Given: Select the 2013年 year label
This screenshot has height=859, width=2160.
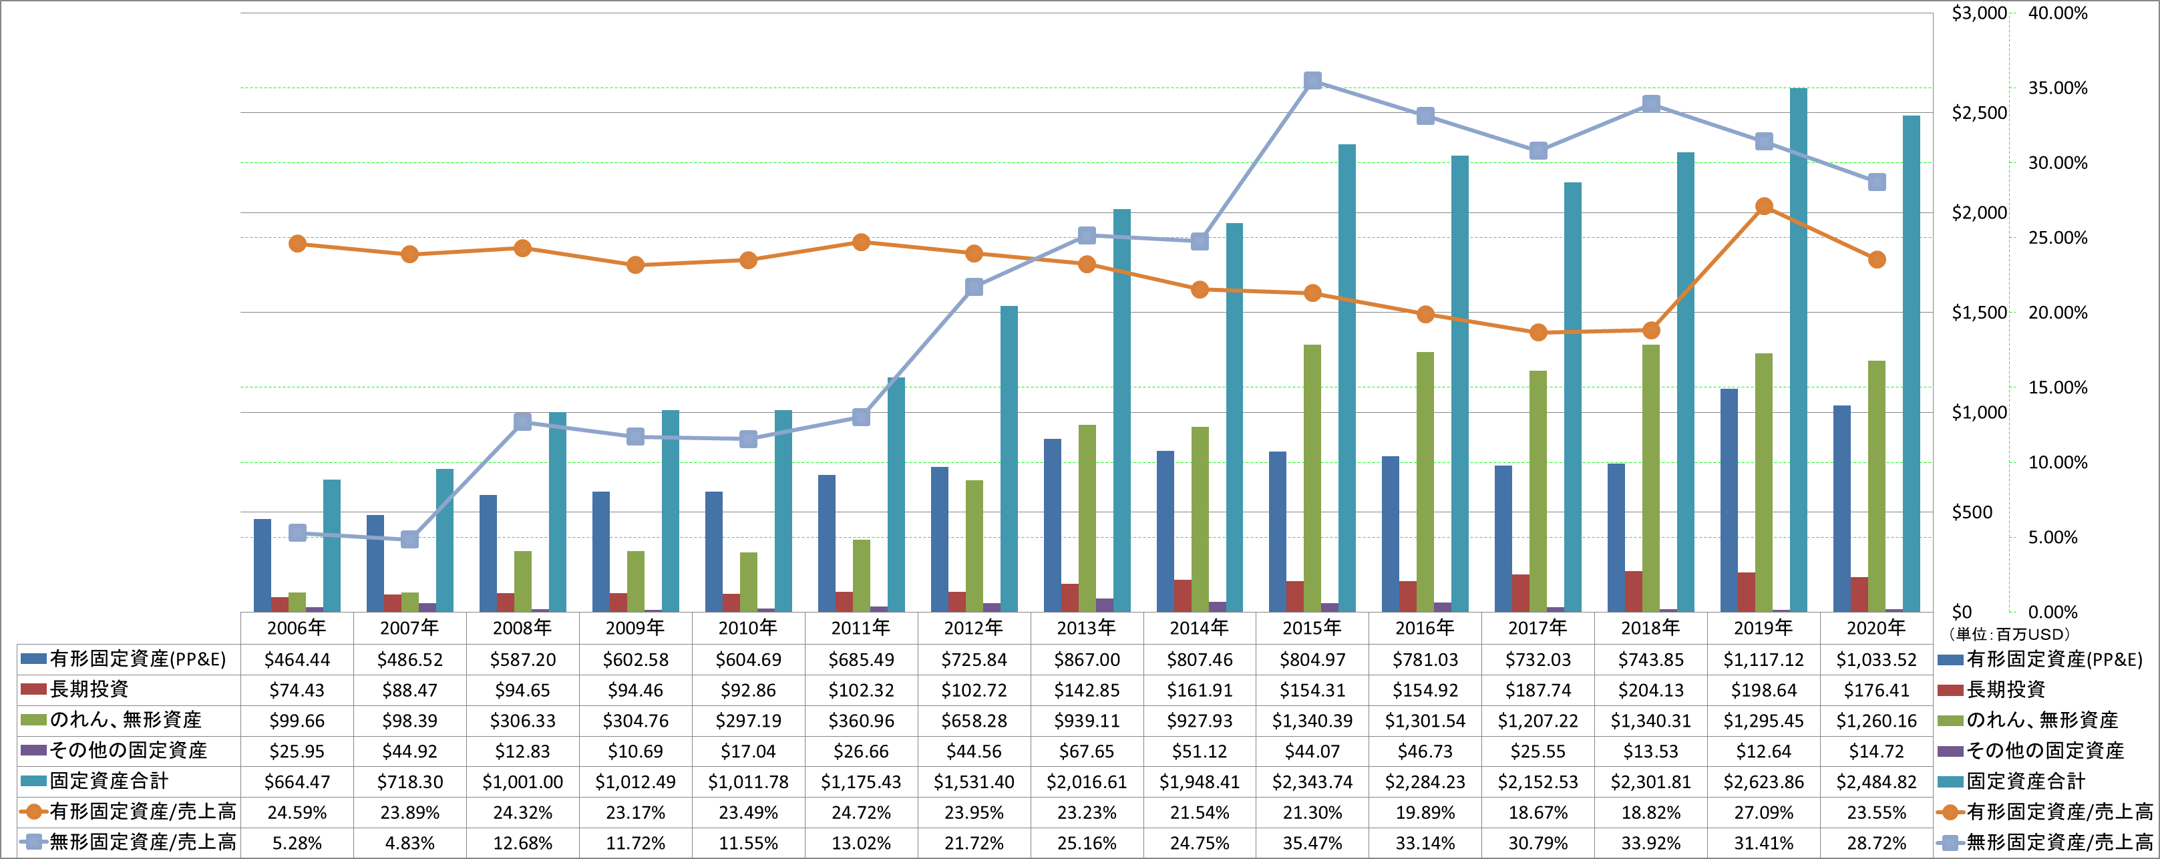Looking at the screenshot, I should (1087, 627).
